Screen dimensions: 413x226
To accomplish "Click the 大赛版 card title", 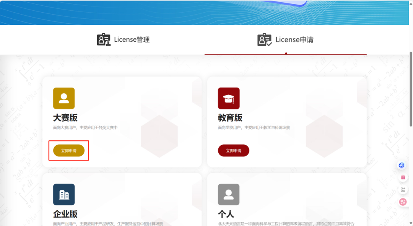I will 65,117.
